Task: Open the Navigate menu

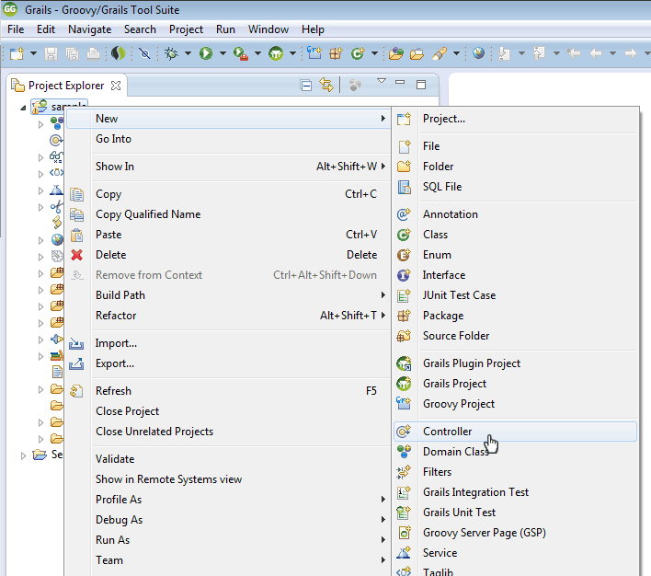Action: (x=90, y=29)
